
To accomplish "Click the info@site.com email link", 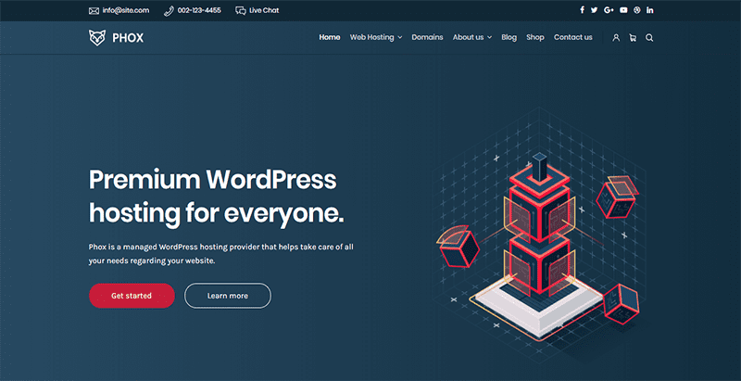I will pos(126,10).
